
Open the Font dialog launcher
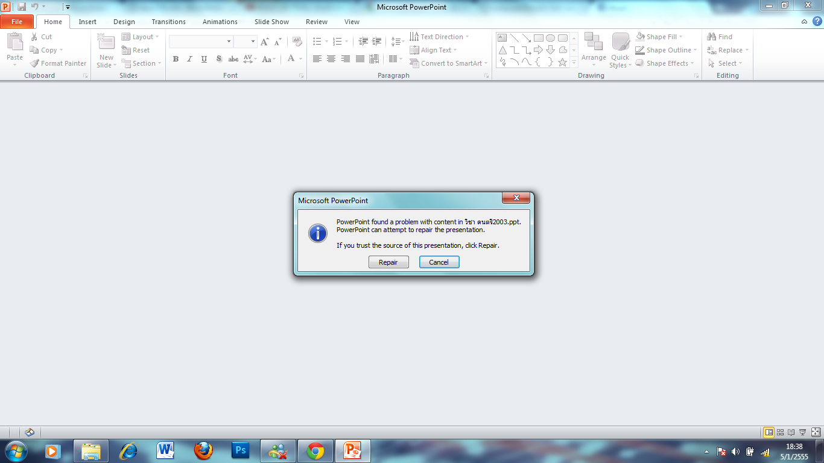tap(301, 76)
